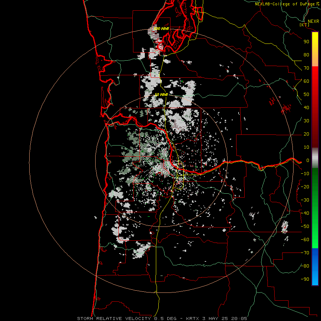Click the -90 scale value
This screenshot has width=321, height=321.
[305, 279]
